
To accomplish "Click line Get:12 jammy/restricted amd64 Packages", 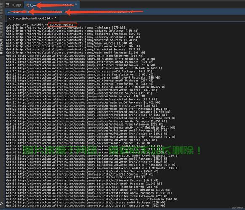I will click(80, 62).
